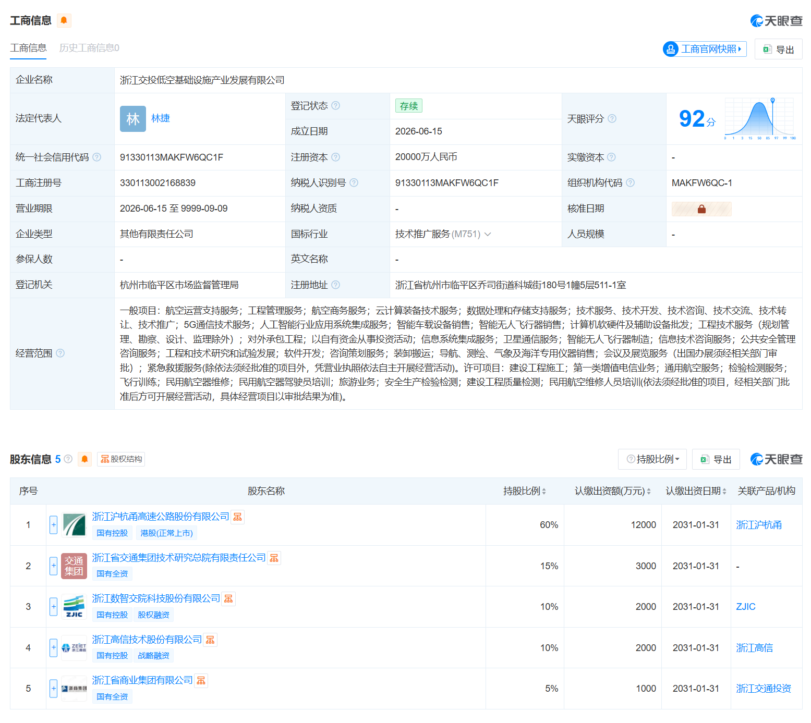Click the help icon next to 纳税人识别号

click(354, 182)
